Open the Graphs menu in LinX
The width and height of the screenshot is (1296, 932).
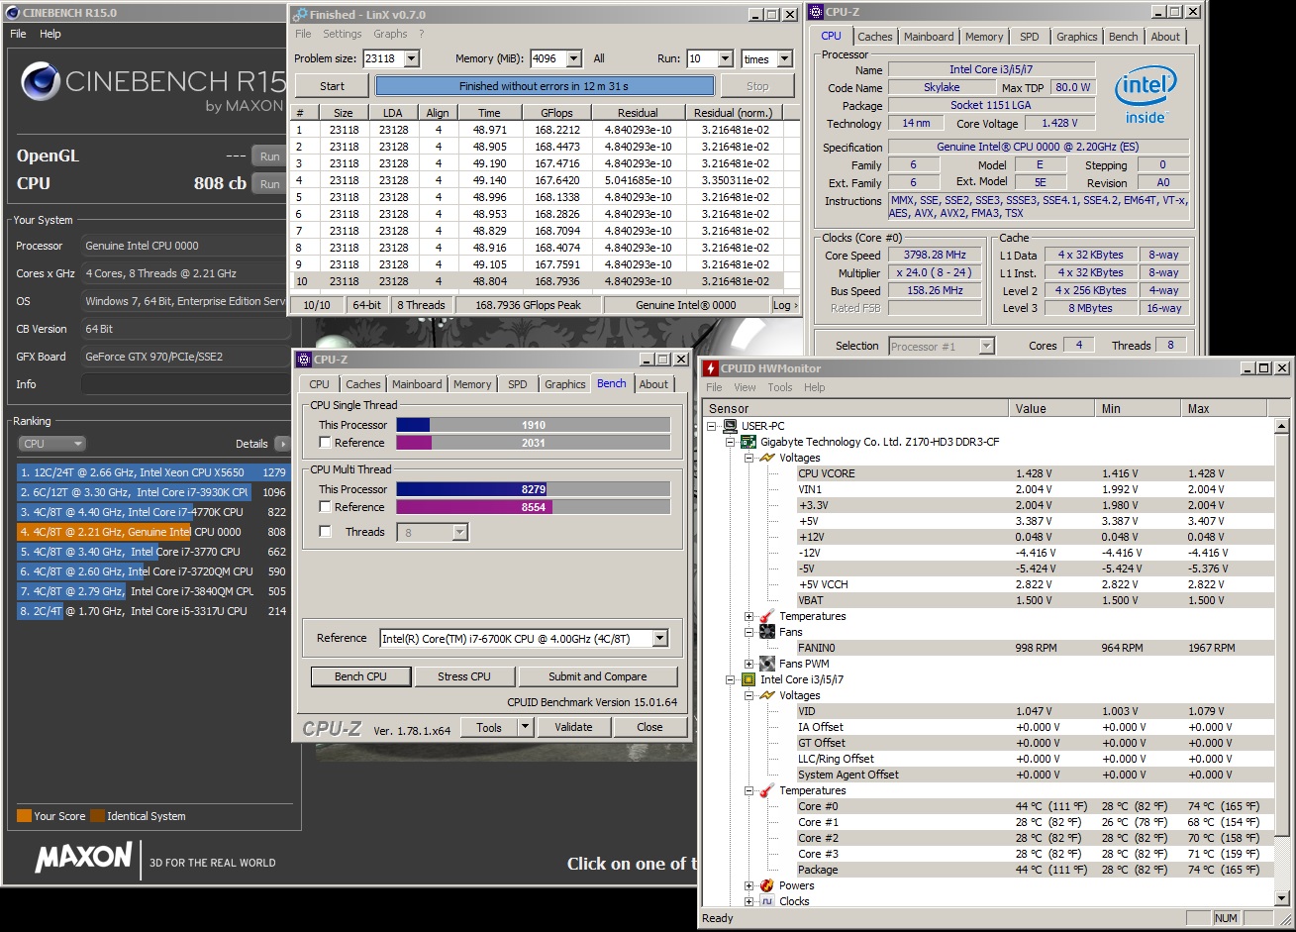click(390, 34)
